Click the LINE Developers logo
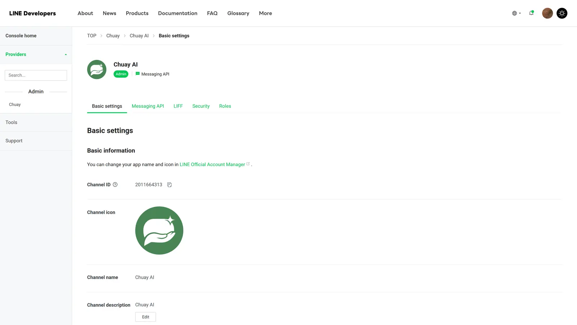 32,13
